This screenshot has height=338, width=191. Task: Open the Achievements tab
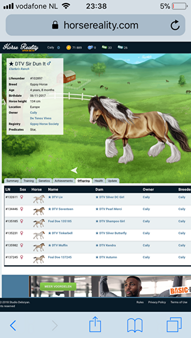coord(64,181)
